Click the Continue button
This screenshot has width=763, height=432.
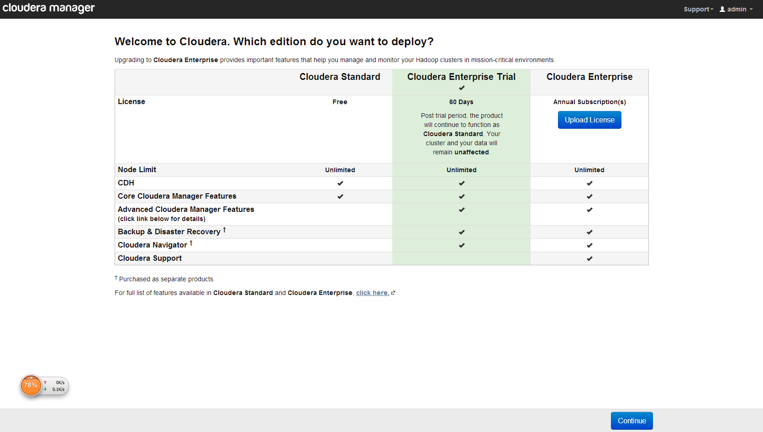coord(632,421)
